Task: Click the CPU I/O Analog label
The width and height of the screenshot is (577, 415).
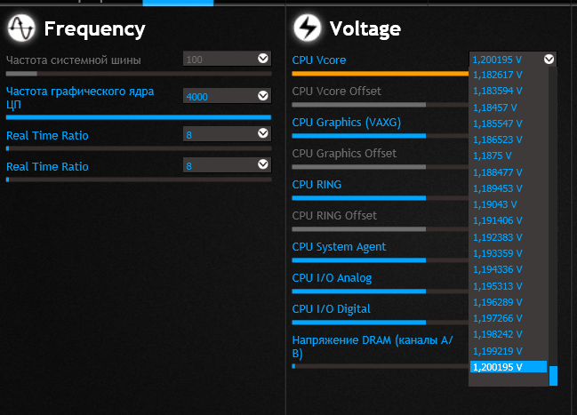Action: click(x=332, y=278)
